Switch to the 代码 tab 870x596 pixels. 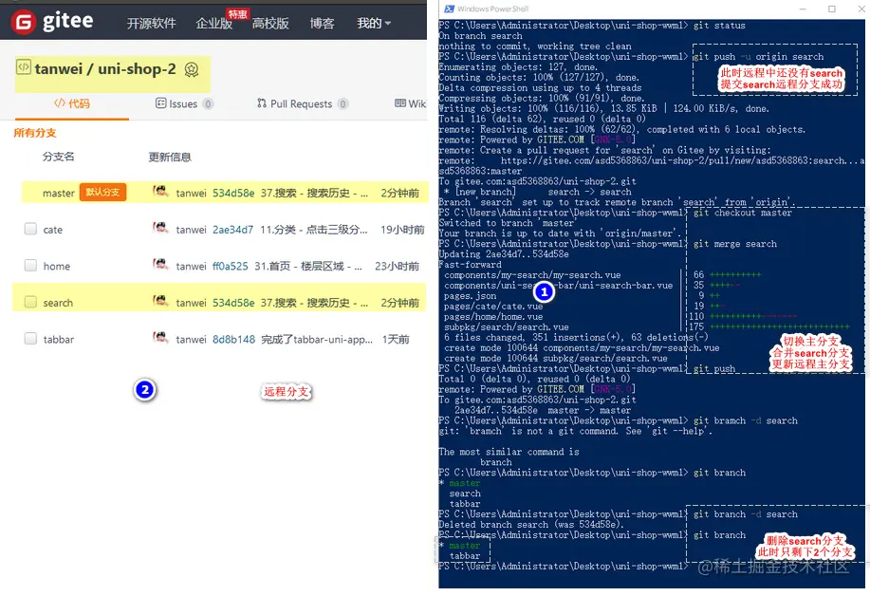tap(71, 103)
